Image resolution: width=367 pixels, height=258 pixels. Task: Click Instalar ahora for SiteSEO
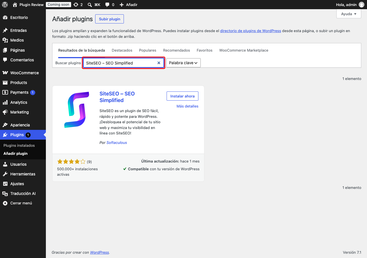pos(182,96)
